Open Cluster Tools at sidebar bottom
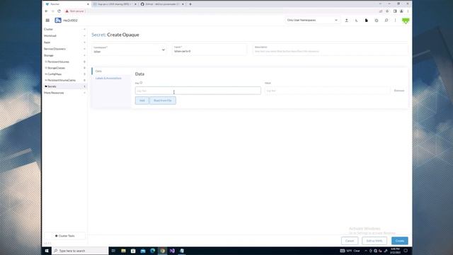The width and height of the screenshot is (453, 255). pyautogui.click(x=64, y=236)
